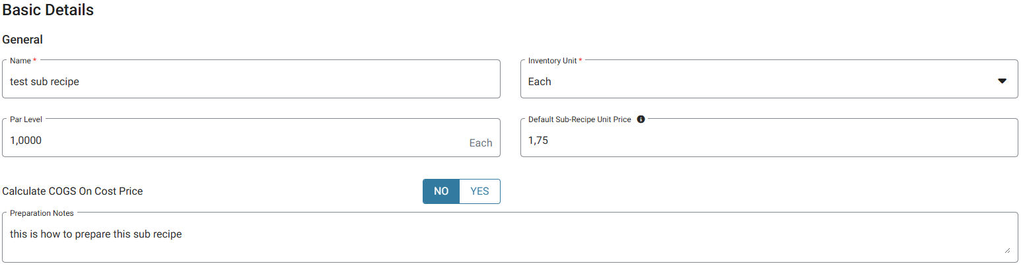Open the Inventory Unit field showing Each
This screenshot has height=266, width=1021.
[759, 81]
